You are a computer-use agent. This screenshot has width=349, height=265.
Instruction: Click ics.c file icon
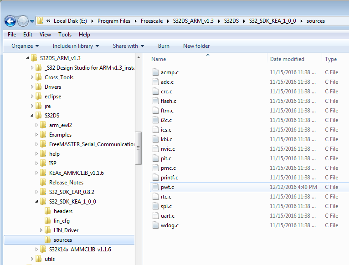[x=155, y=129]
